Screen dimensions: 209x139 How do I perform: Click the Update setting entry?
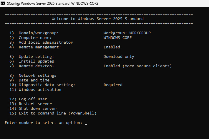[x=36, y=57]
